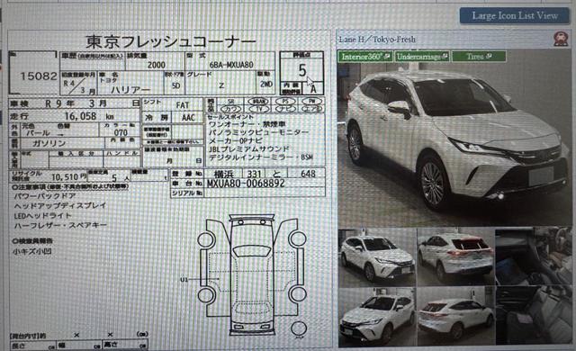Select thumbnail of Harrier with front facing right
Viewport: 576px width, 351px height.
[377, 257]
